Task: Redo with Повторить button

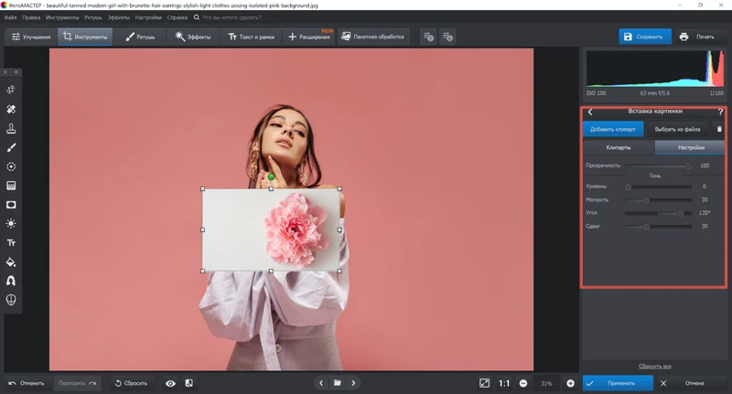Action: tap(77, 383)
